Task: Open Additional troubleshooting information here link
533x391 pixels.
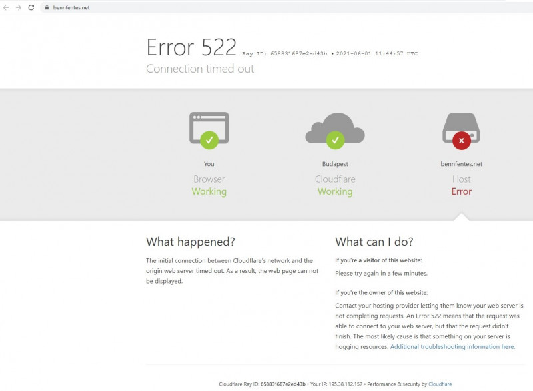Action: click(452, 346)
